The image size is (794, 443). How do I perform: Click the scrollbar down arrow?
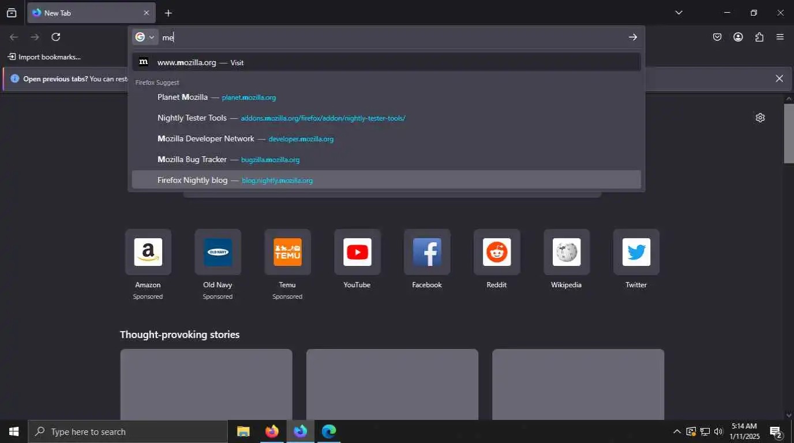click(x=789, y=415)
